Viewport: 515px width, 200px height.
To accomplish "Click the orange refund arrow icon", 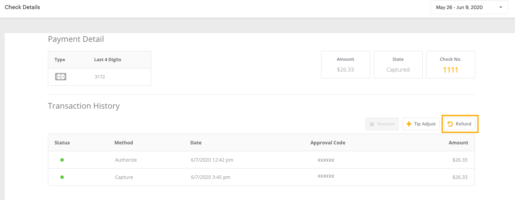I will 450,124.
